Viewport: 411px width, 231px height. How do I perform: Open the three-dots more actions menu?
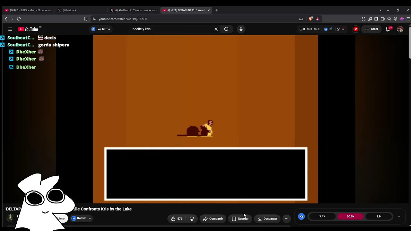click(x=286, y=219)
